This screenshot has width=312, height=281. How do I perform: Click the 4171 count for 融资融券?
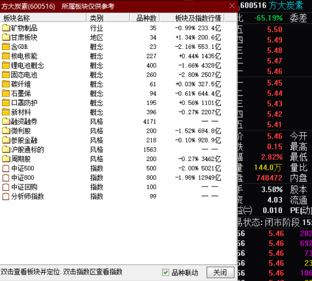click(150, 122)
